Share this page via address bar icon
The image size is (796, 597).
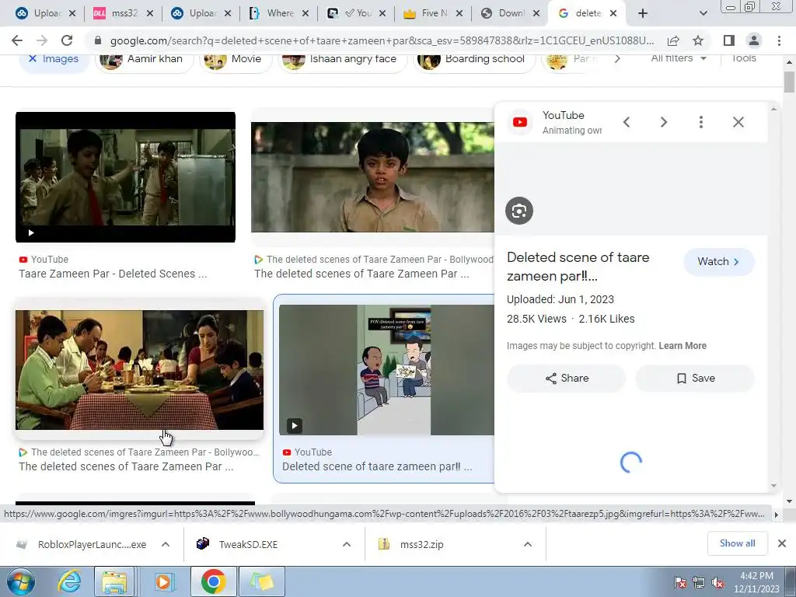tap(673, 40)
